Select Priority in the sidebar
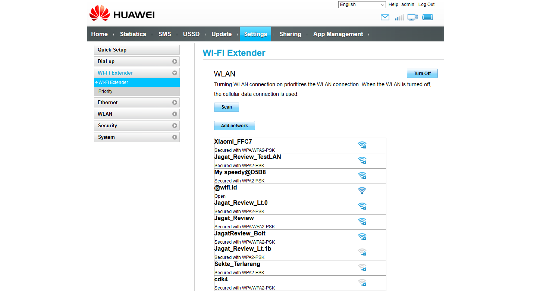The height and width of the screenshot is (291, 537). [106, 91]
